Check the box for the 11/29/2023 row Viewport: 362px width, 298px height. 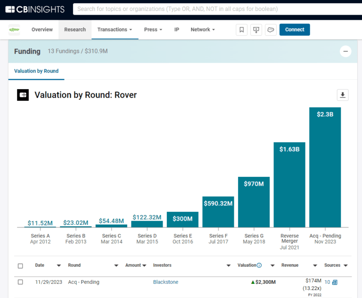point(20,282)
